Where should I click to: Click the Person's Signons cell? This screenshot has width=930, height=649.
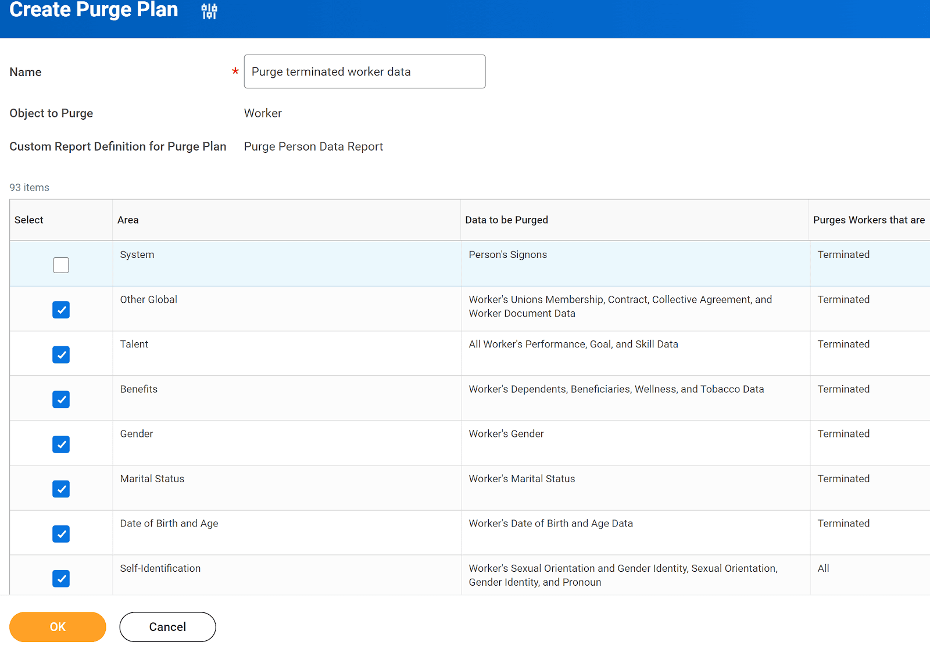tap(507, 254)
